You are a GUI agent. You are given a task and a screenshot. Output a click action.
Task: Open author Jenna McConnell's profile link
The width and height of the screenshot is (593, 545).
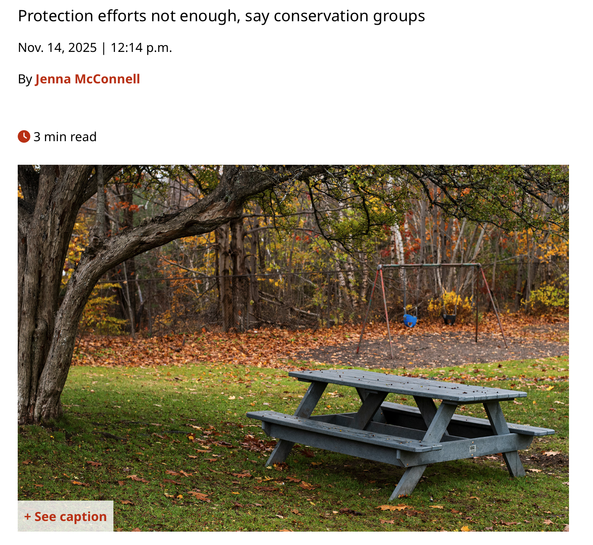pos(87,79)
